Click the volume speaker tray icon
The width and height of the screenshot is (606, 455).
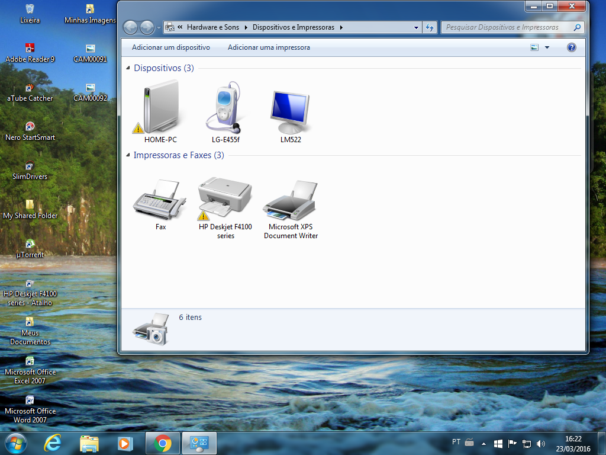pos(541,444)
